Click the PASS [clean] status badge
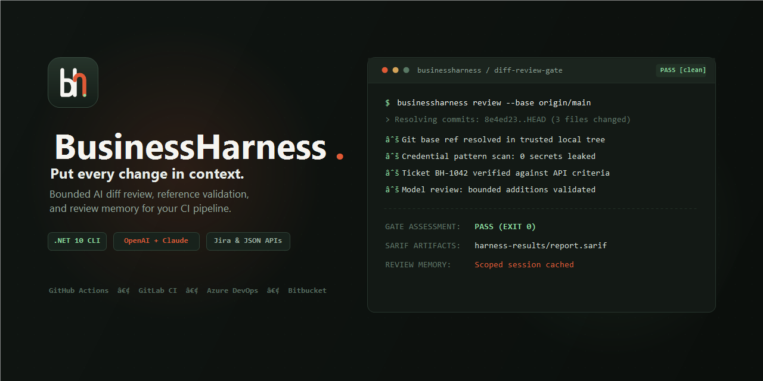763x381 pixels. click(683, 70)
